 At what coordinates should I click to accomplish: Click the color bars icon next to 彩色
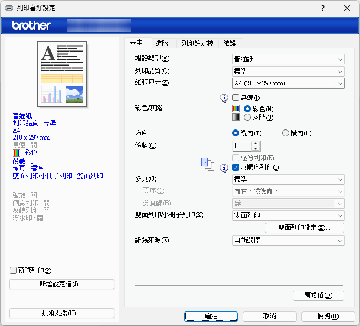click(x=236, y=108)
